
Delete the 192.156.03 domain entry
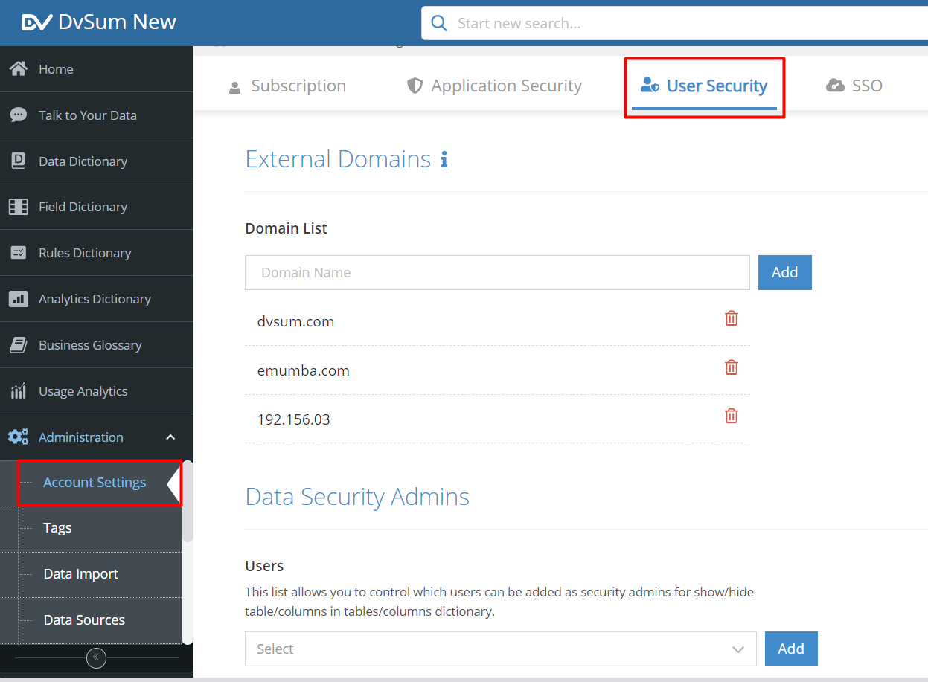tap(732, 416)
